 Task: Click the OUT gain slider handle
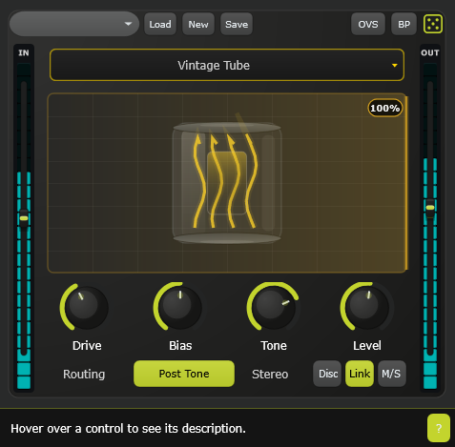point(430,208)
